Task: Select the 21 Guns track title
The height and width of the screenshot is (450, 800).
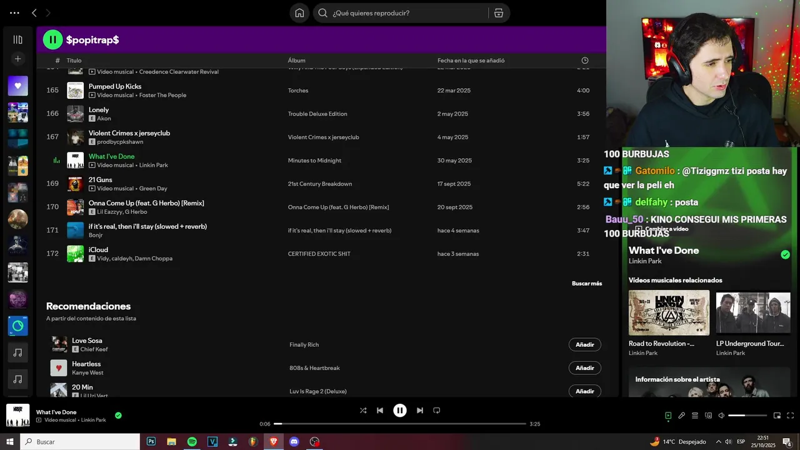Action: point(100,180)
